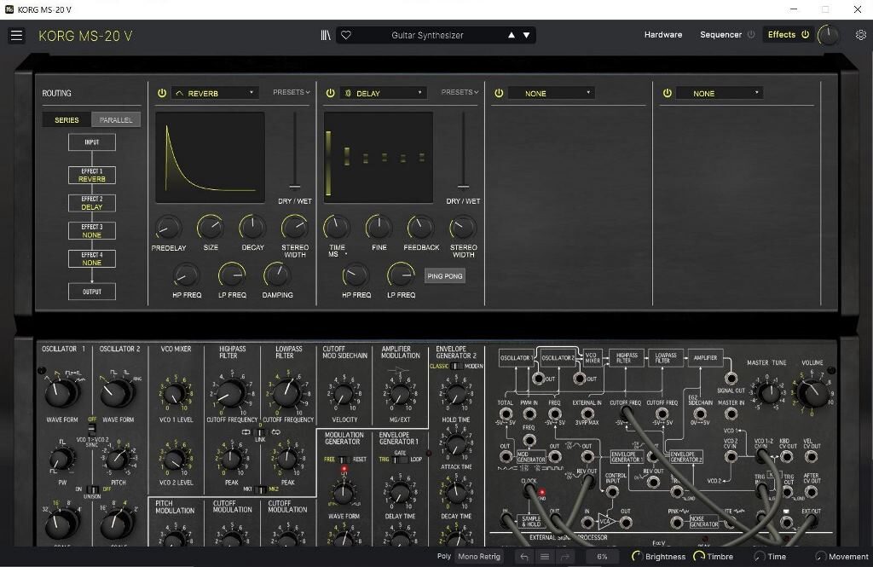Click the EFFECT 4 NONE routing block

(92, 258)
